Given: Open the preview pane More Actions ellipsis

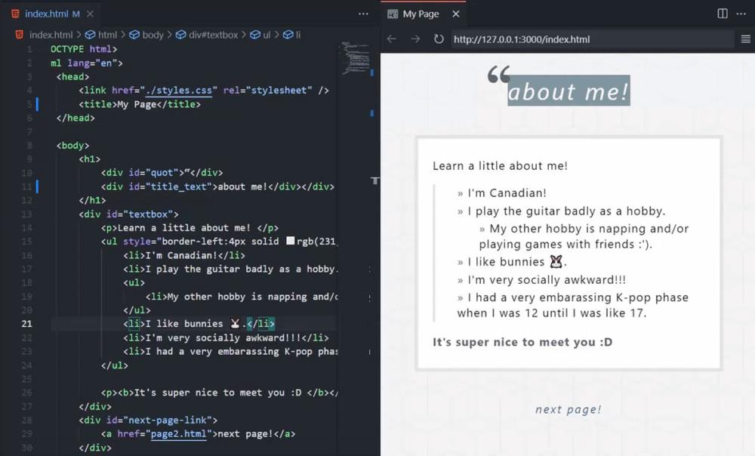Looking at the screenshot, I should (x=741, y=14).
